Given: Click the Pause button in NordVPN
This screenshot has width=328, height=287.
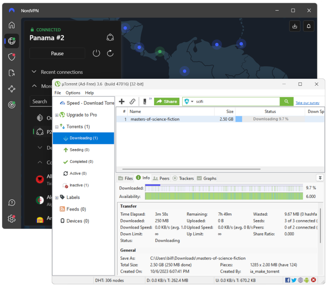Looking at the screenshot, I should pos(57,53).
